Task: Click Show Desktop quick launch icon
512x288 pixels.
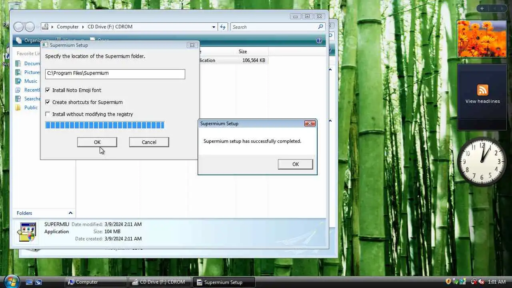Action: 29,282
